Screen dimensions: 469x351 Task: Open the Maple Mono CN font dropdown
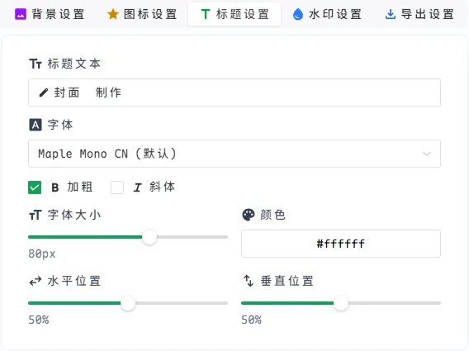(234, 154)
